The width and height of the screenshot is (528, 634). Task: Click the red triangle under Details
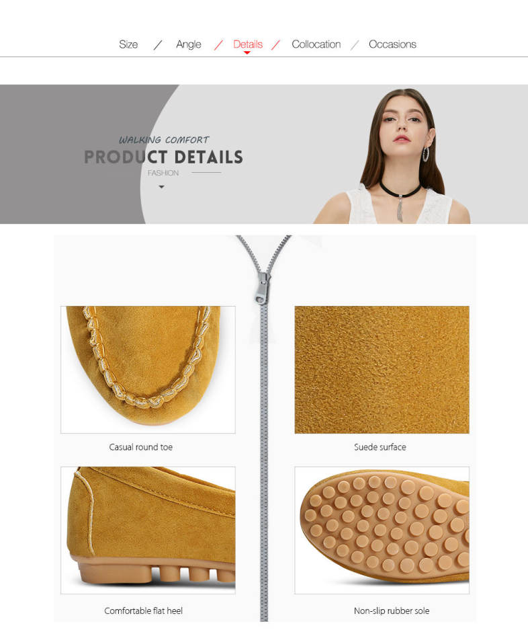(x=247, y=53)
